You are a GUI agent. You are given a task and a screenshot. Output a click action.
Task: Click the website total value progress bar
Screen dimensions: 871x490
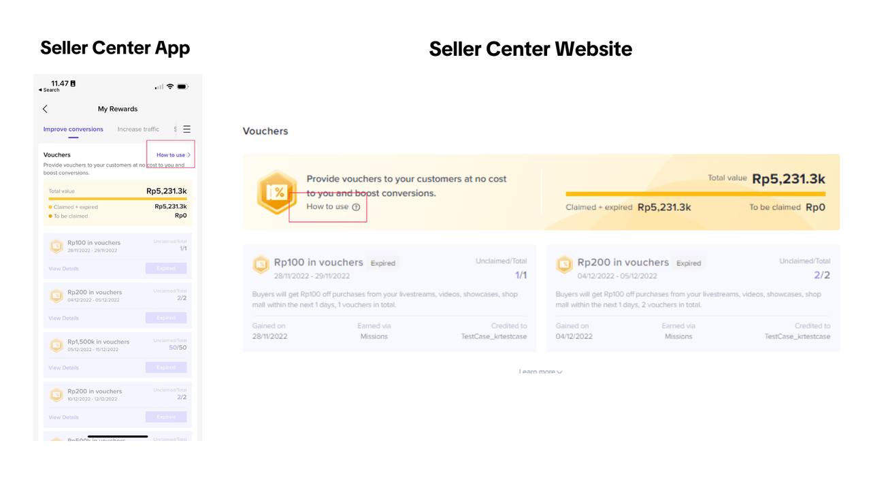pyautogui.click(x=695, y=194)
